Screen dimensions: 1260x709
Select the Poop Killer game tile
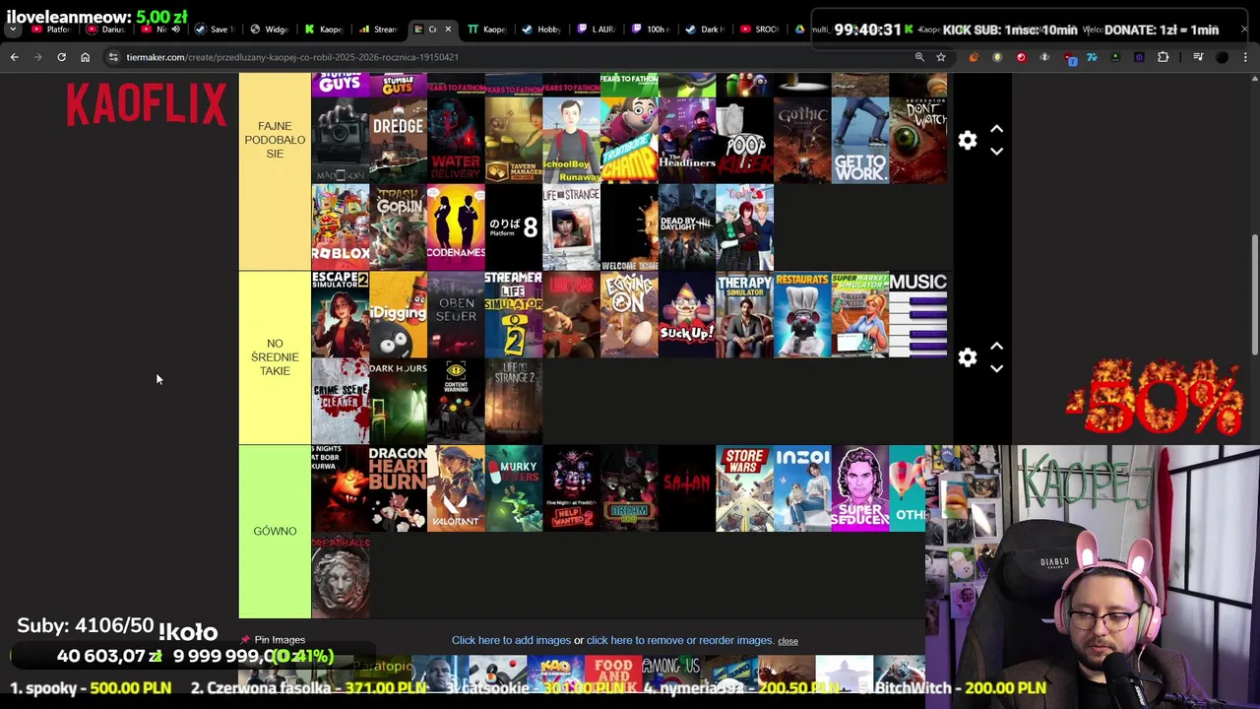coord(744,140)
